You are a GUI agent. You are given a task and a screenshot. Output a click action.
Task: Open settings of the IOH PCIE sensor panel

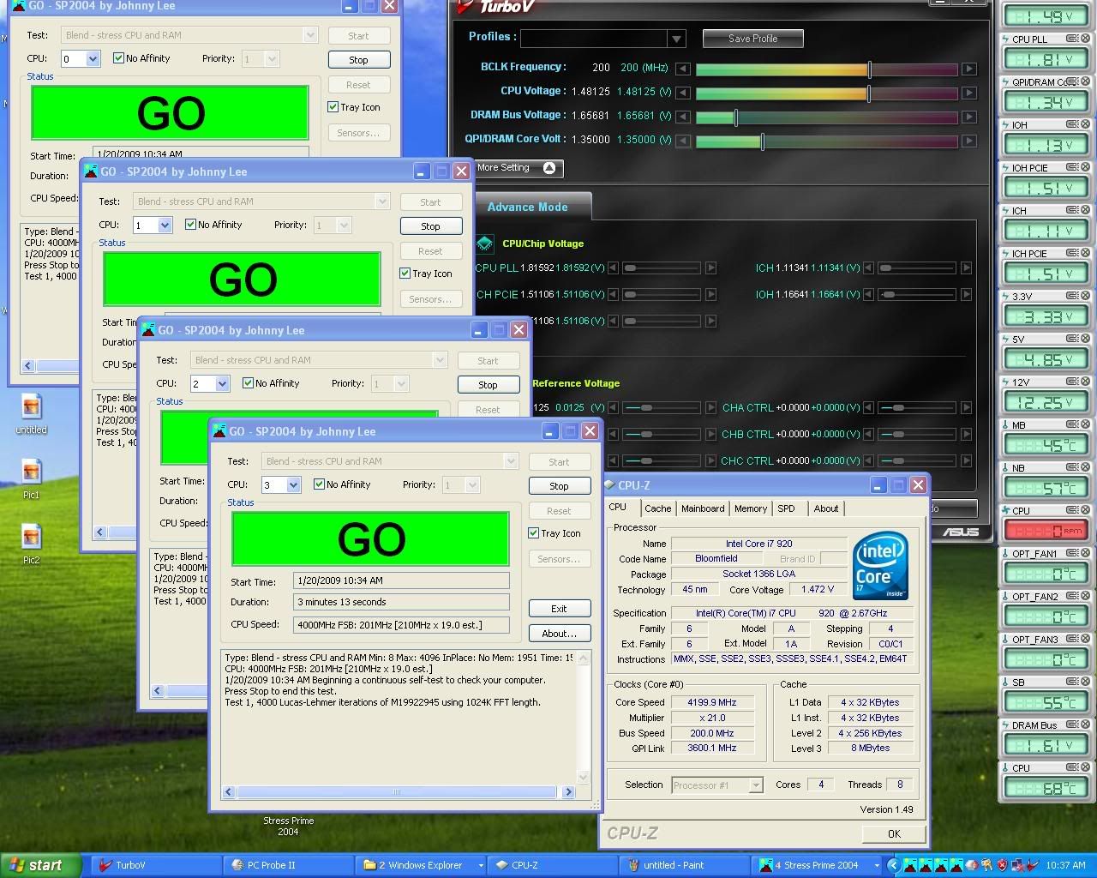pyautogui.click(x=1071, y=167)
